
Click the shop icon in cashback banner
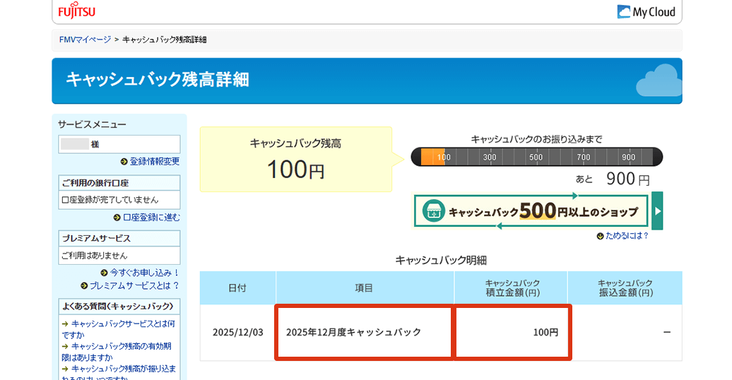(433, 211)
